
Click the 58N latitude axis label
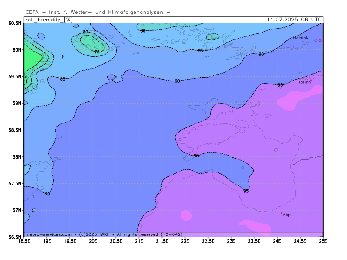click(17, 157)
